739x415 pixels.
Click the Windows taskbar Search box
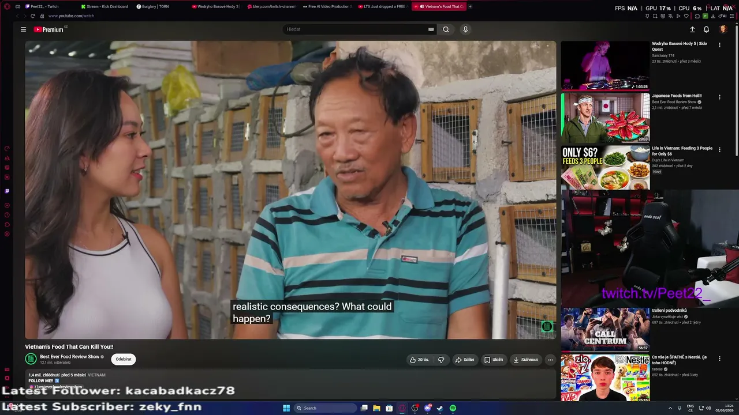[x=325, y=408]
